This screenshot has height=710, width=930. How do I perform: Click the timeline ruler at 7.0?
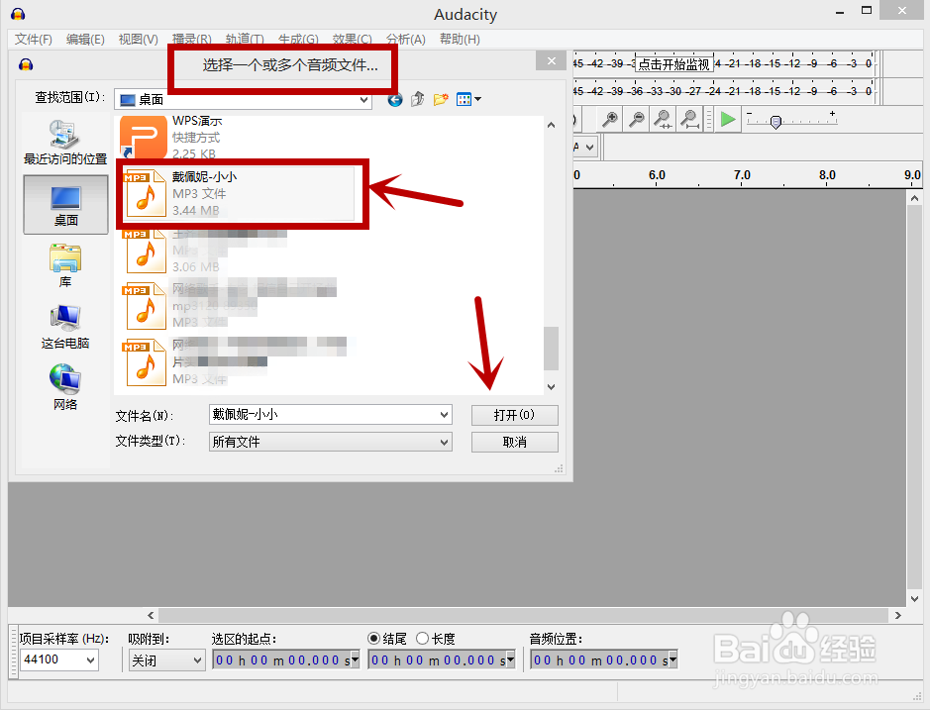[x=742, y=175]
